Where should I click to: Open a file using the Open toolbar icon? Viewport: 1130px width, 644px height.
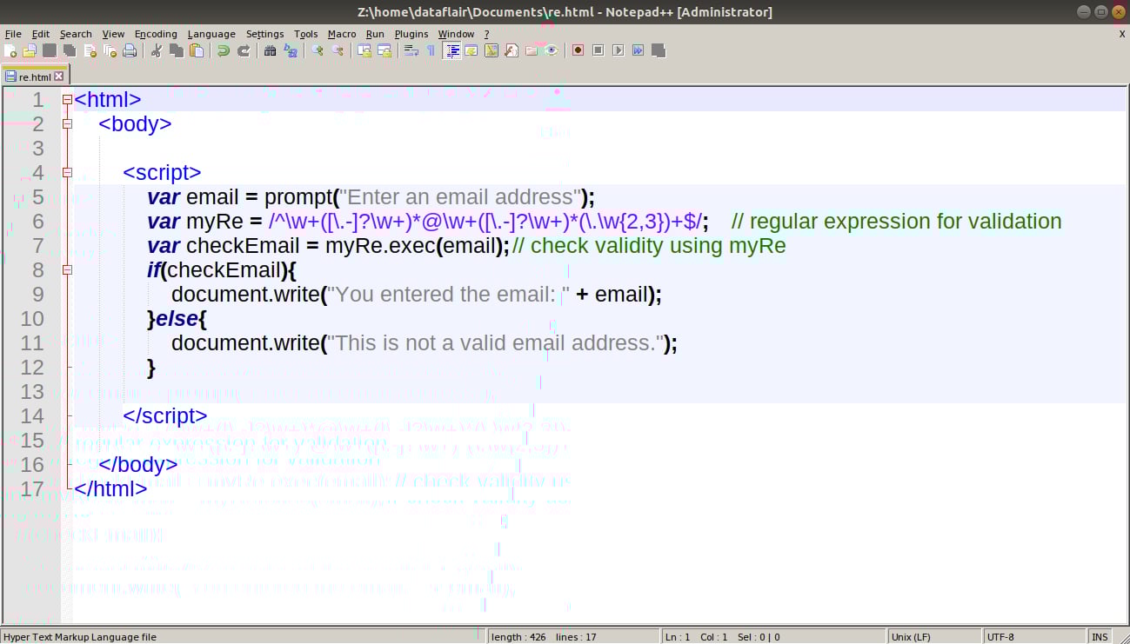[29, 50]
